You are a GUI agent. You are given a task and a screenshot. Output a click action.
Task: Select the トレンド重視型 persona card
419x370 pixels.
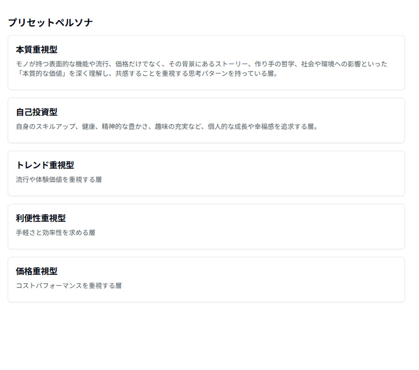click(x=206, y=173)
